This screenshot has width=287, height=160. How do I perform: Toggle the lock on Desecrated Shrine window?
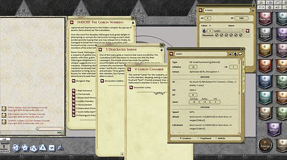(x=161, y=49)
